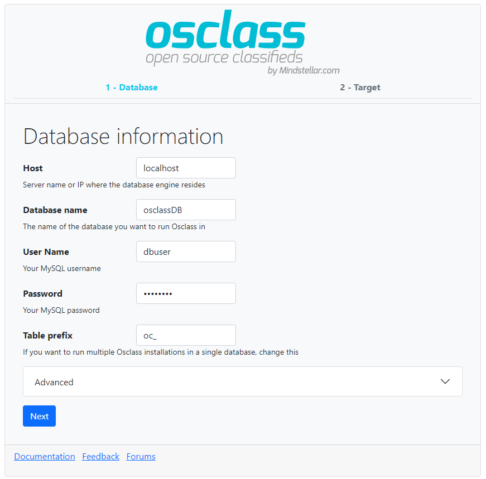
Task: Open the 1 - Database step tab
Action: tap(132, 88)
